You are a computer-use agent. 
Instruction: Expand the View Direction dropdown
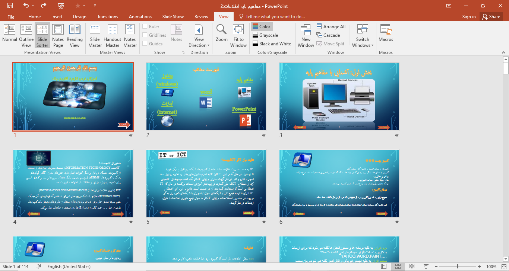pyautogui.click(x=199, y=42)
